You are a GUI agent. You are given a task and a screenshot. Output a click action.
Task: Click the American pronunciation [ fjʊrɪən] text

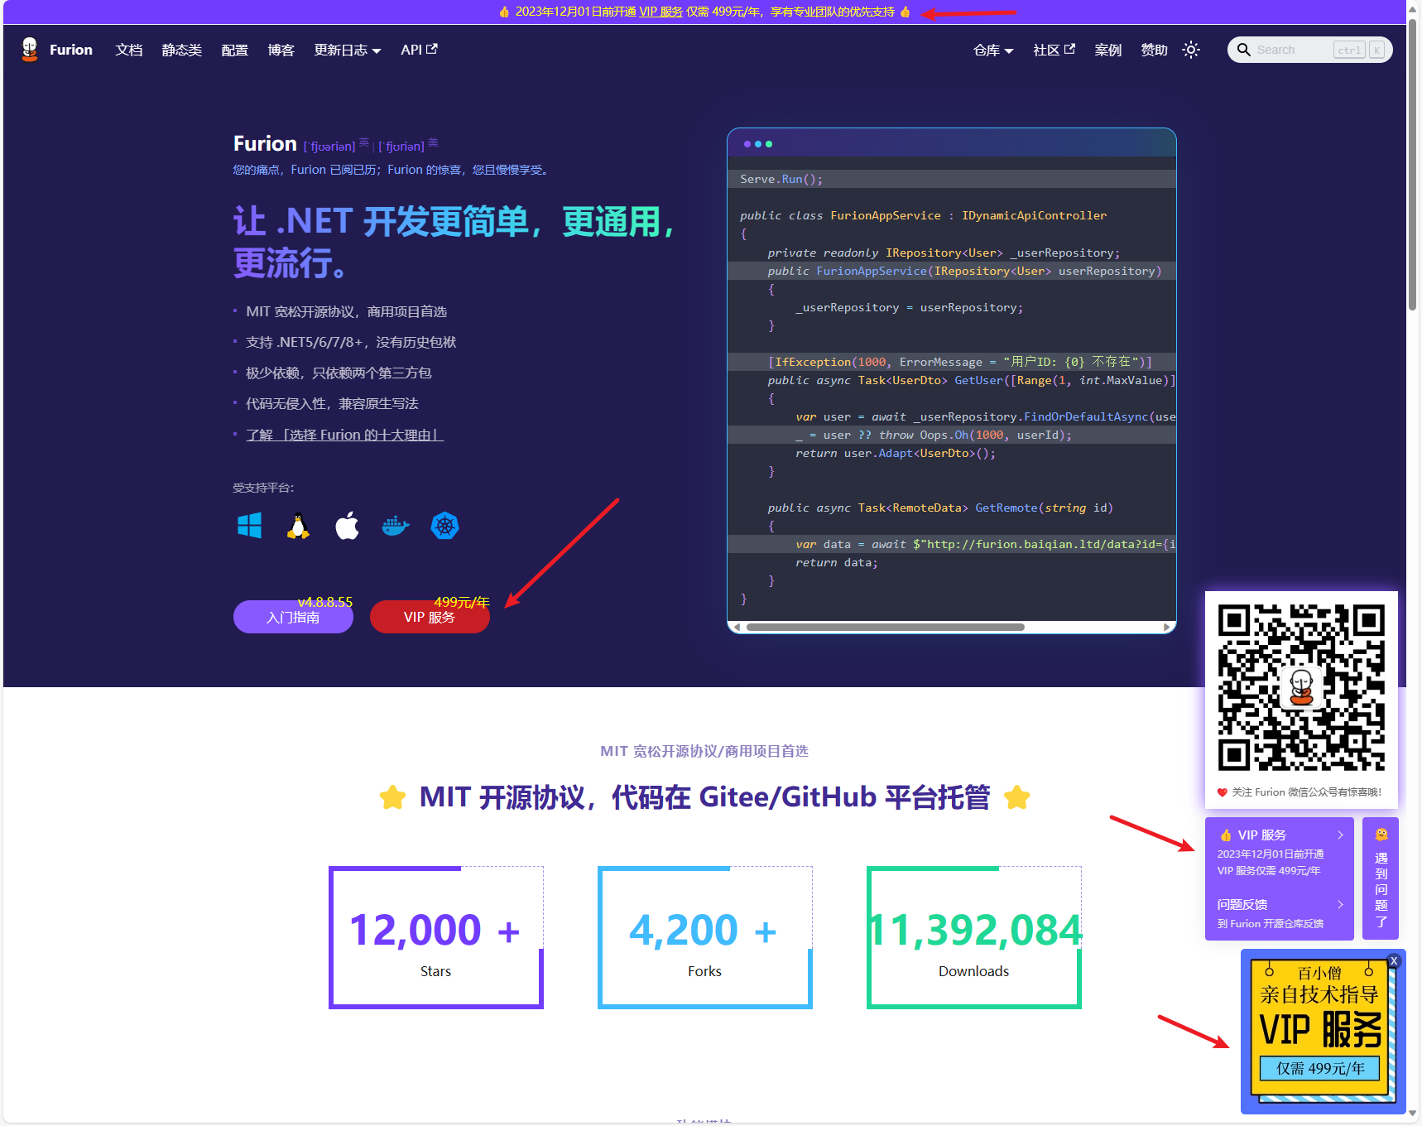[401, 147]
